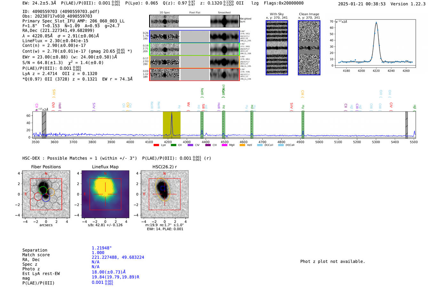The height and width of the screenshot is (305, 448).
Task: Click the yellow highlighted emission line region
Action: 172,125
